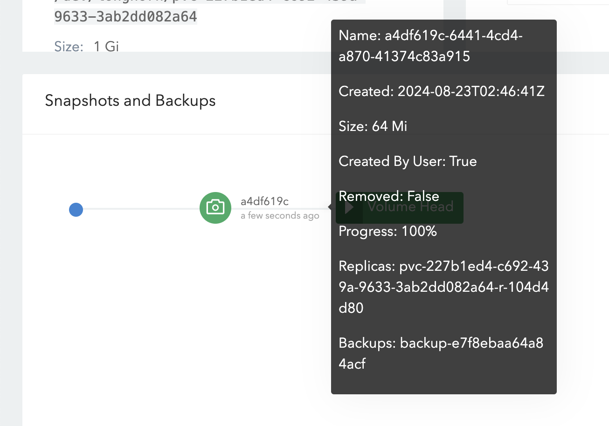Click the Snapshots and Backups heading
Viewport: 609px width, 426px height.
coord(130,101)
